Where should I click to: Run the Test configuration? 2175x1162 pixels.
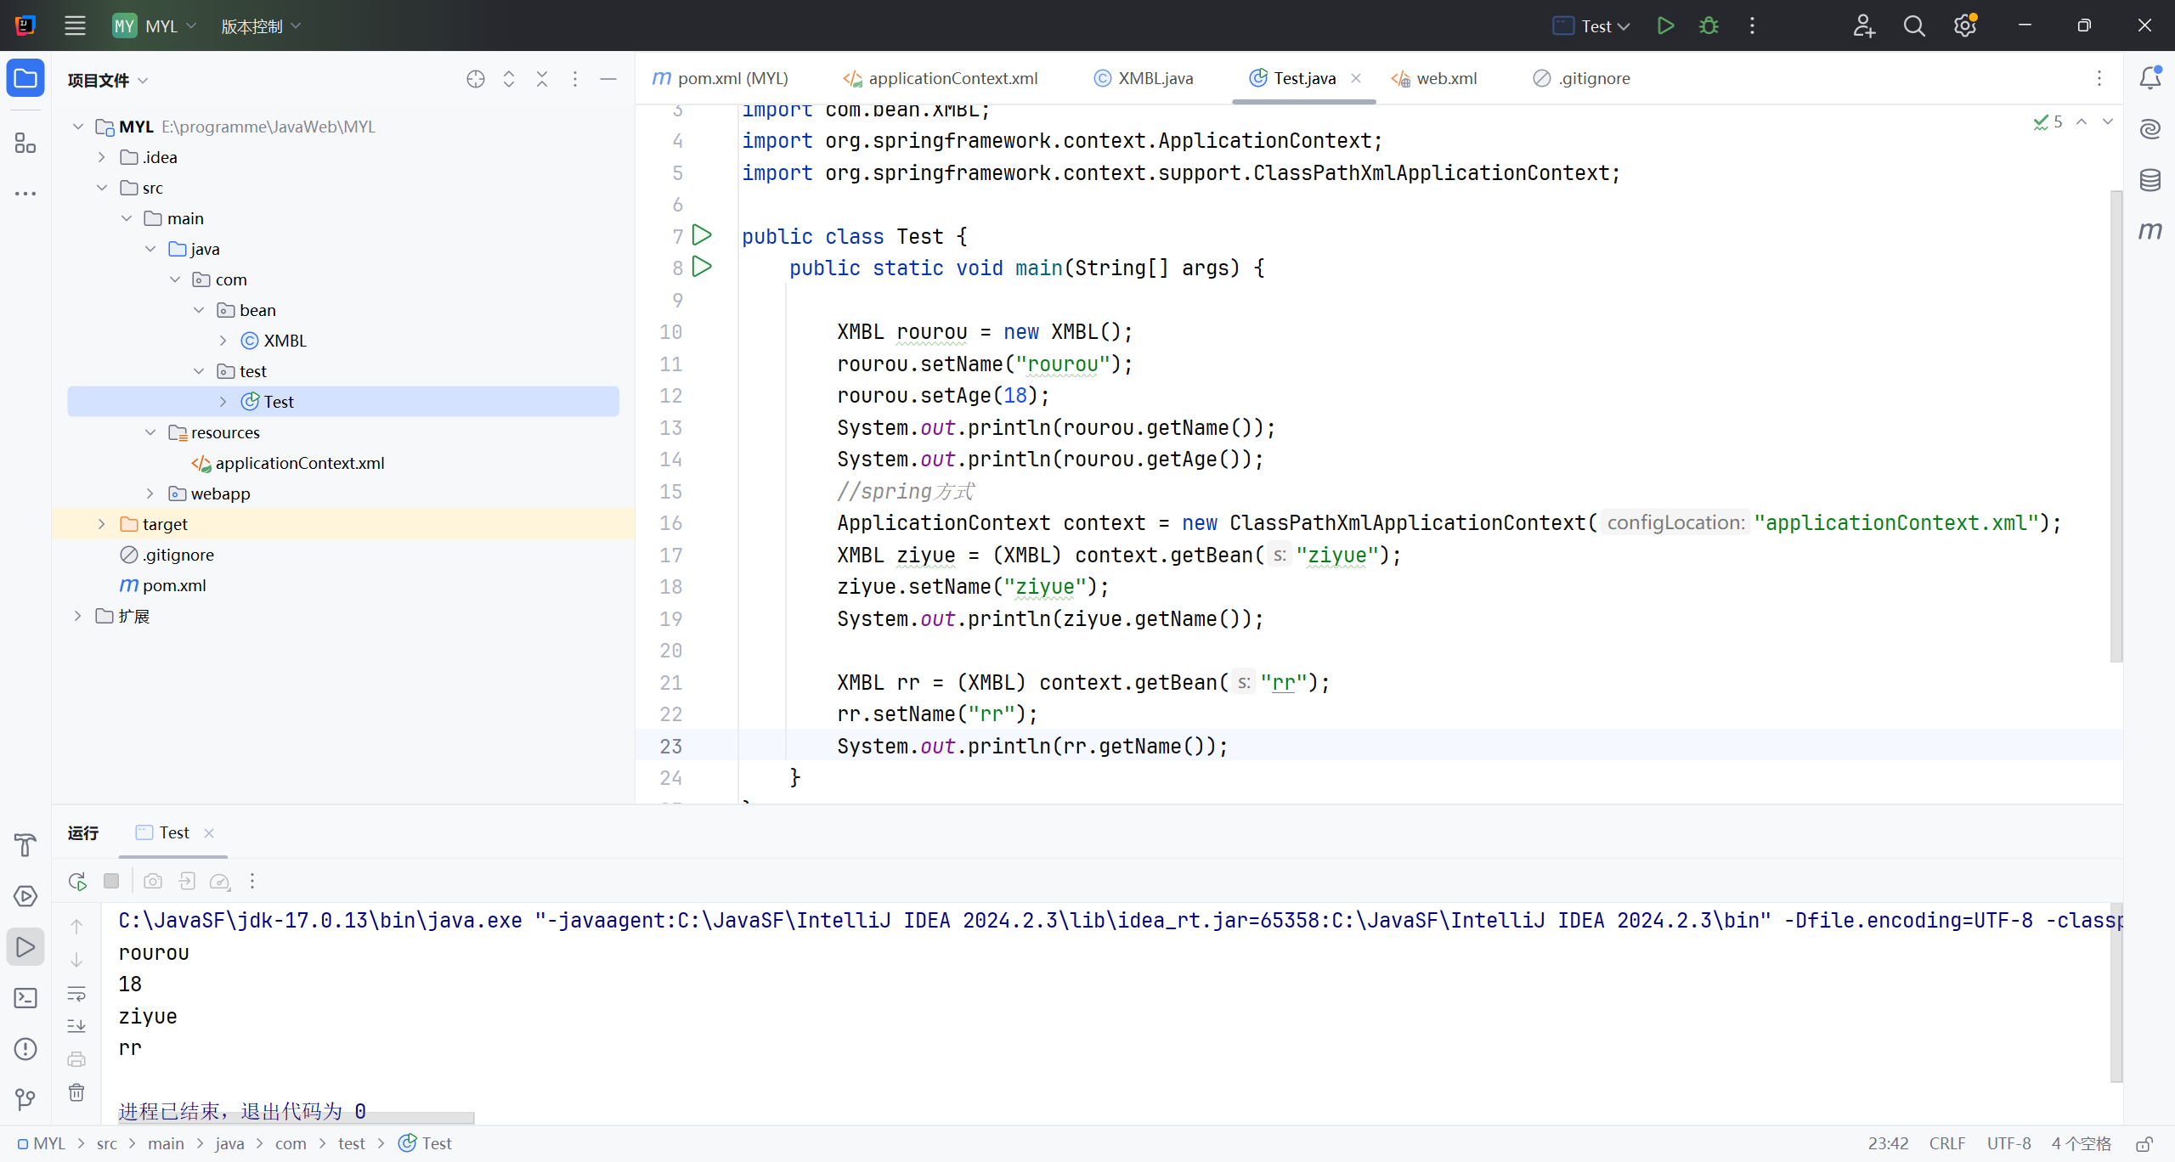pyautogui.click(x=1665, y=25)
